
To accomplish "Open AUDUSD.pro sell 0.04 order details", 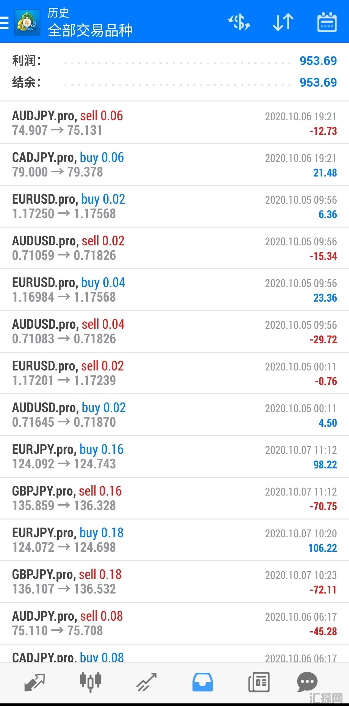I will pyautogui.click(x=174, y=332).
